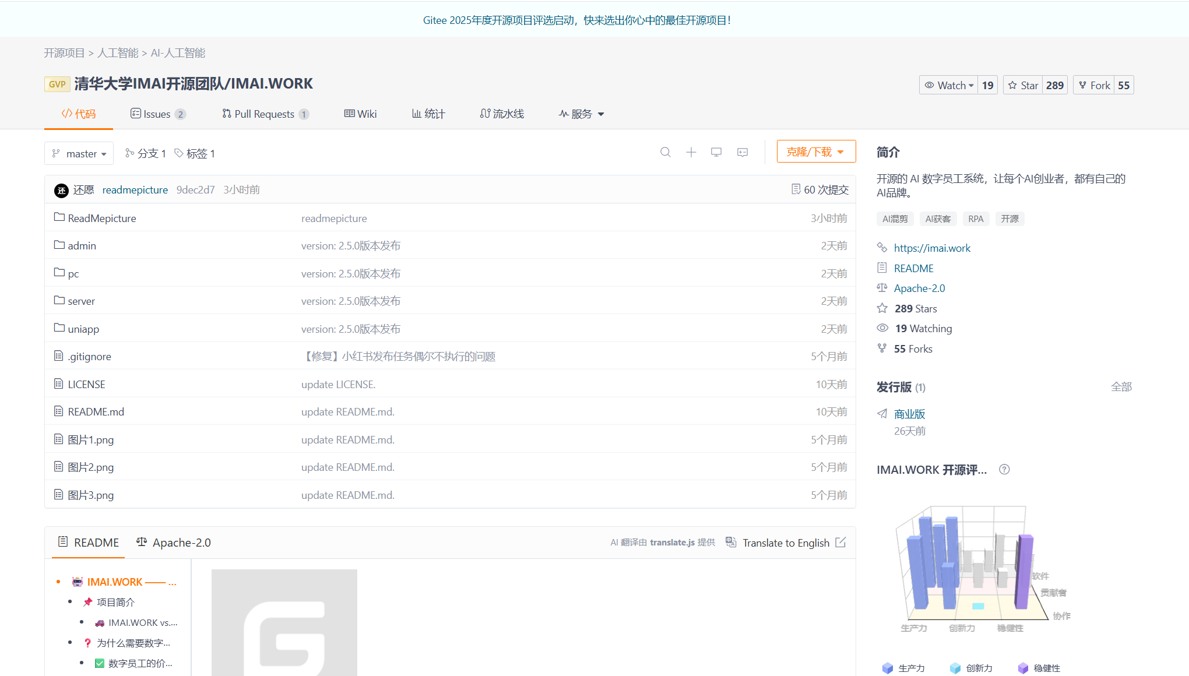Expand the master branch dropdown
The width and height of the screenshot is (1189, 676).
pyautogui.click(x=79, y=154)
